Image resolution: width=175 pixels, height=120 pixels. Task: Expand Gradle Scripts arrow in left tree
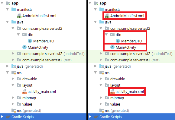point(2,117)
